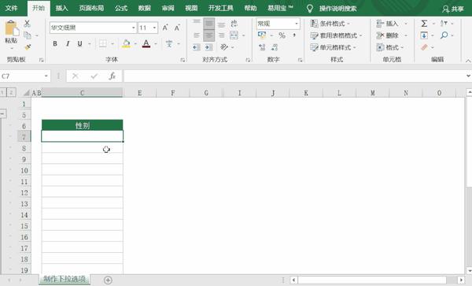This screenshot has width=472, height=286.
Task: Cut selection using scissors icon
Action: (x=27, y=24)
